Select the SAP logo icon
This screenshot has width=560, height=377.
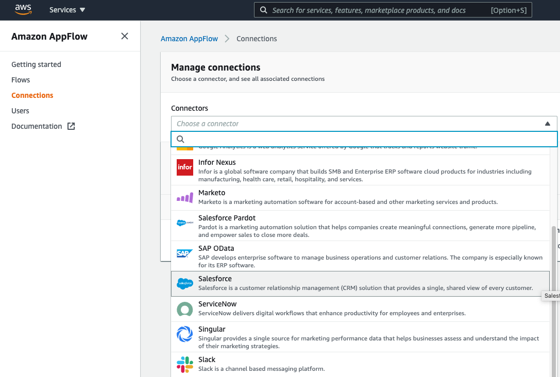[x=185, y=253]
